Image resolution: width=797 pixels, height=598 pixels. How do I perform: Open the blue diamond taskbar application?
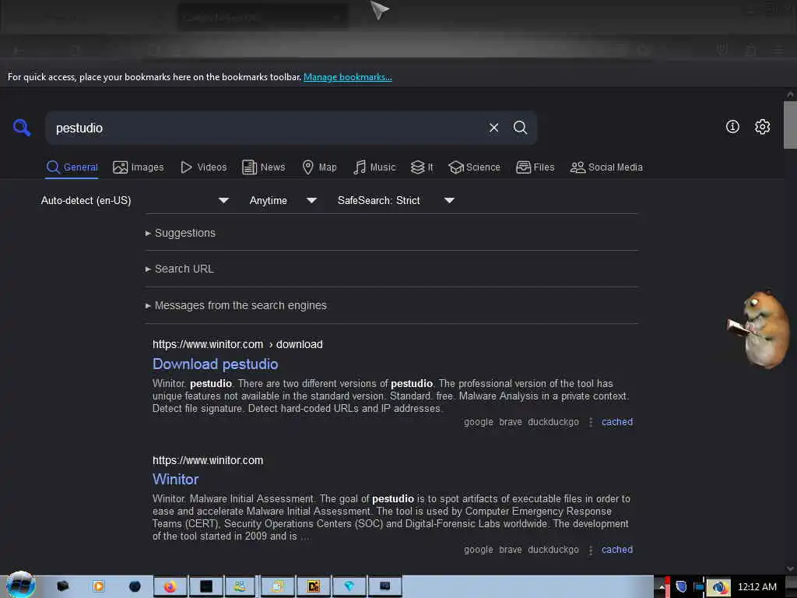[349, 586]
